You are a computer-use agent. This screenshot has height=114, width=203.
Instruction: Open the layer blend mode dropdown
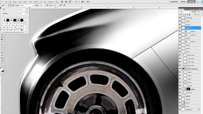[185, 12]
